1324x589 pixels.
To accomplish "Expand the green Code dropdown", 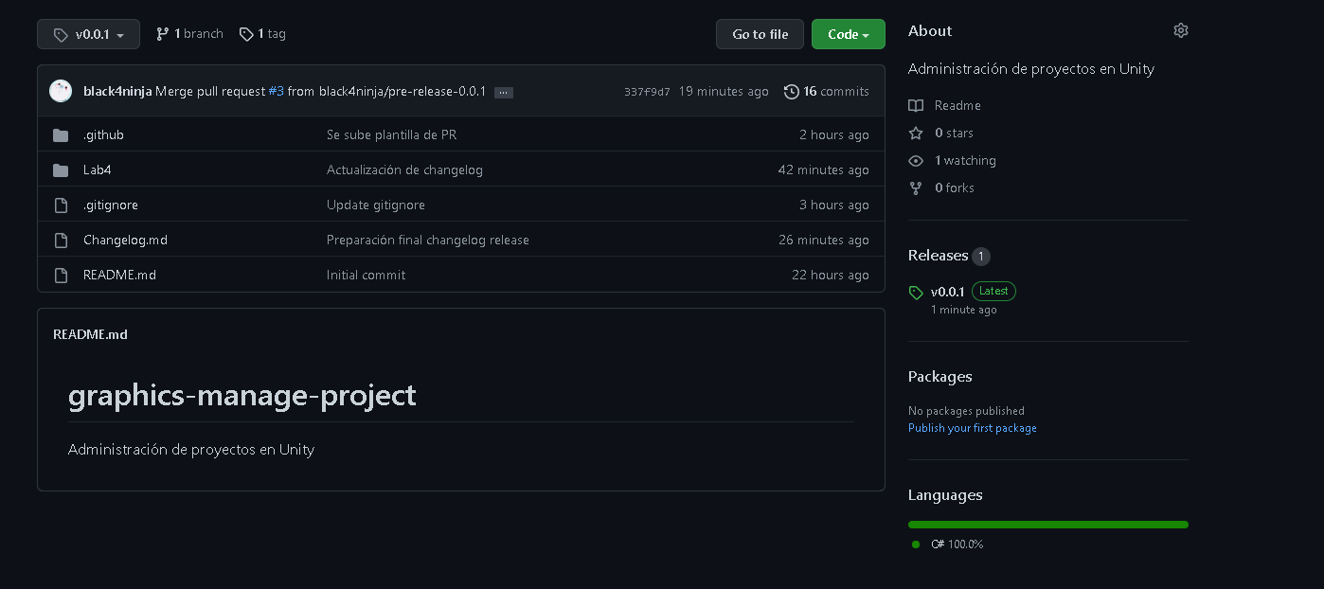I will tap(848, 34).
